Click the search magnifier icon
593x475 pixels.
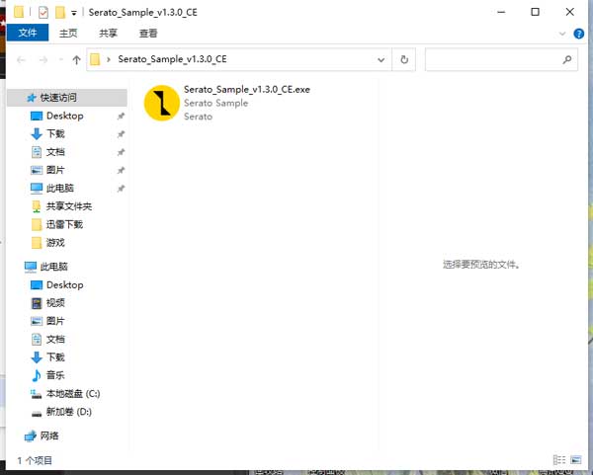tap(567, 59)
